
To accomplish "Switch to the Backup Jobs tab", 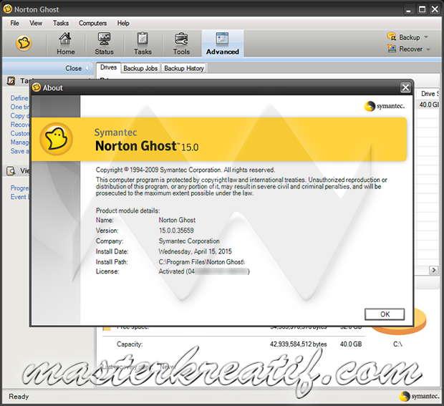I will tap(140, 68).
